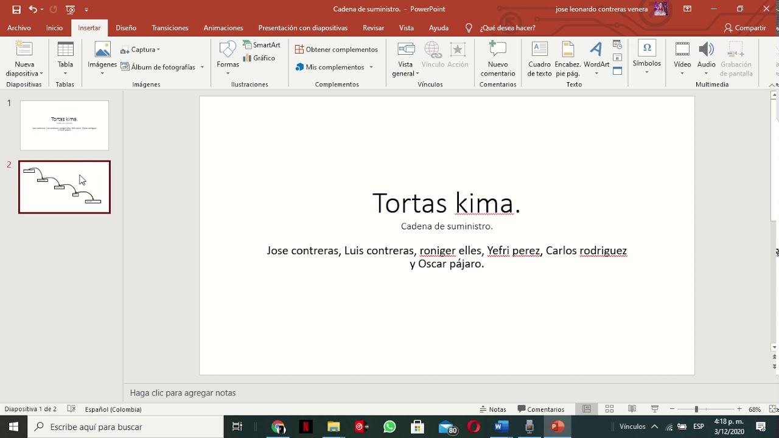Click the zoom slider handle
The height and width of the screenshot is (438, 779).
(x=696, y=409)
